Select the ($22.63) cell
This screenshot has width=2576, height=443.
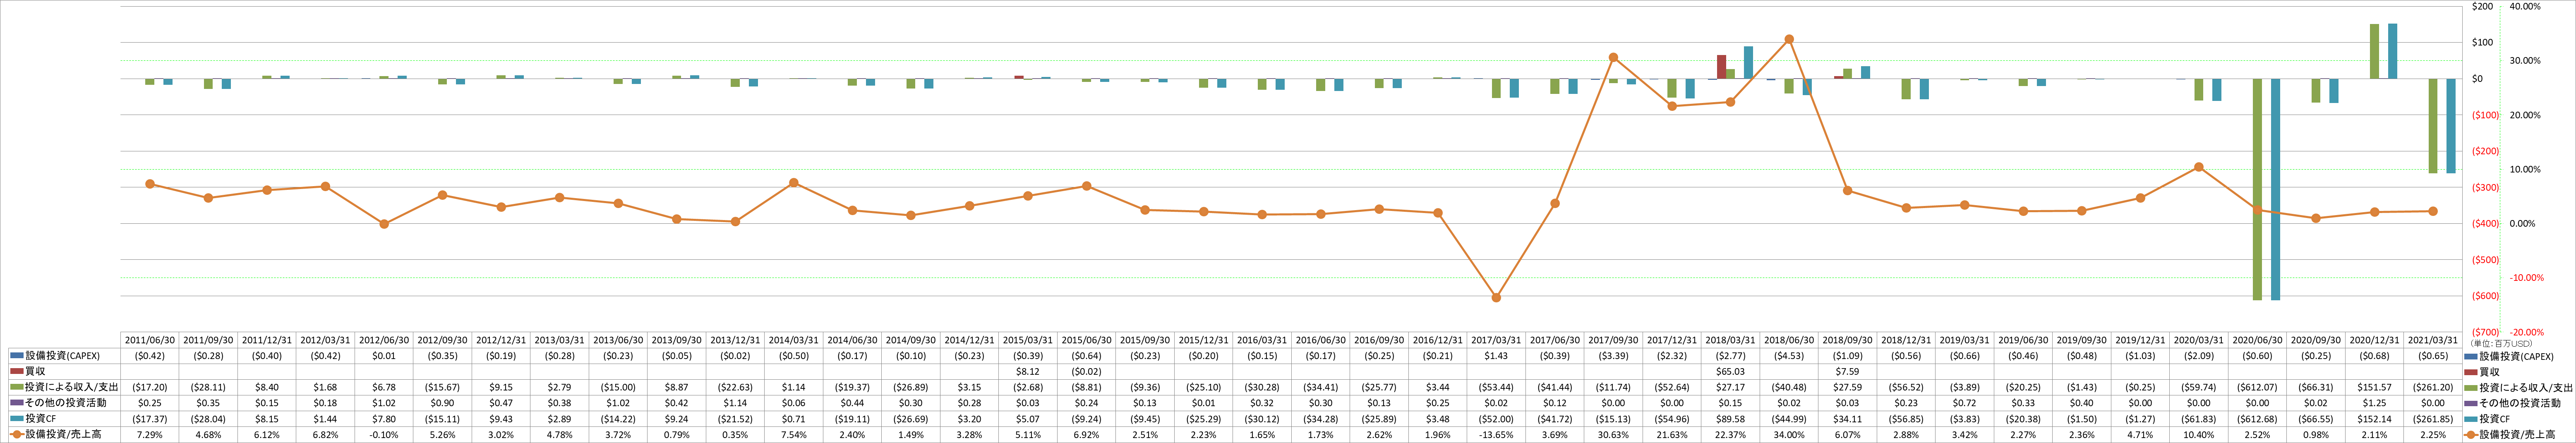[x=735, y=387]
